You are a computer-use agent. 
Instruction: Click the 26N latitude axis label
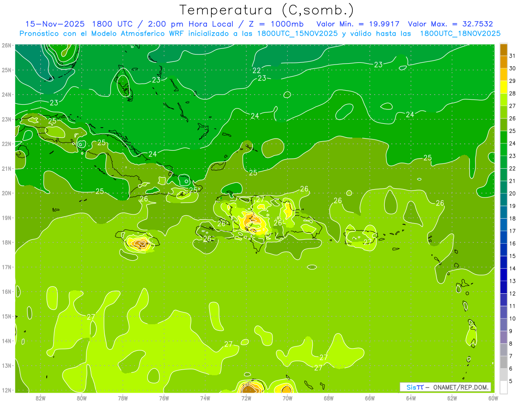[x=7, y=45]
